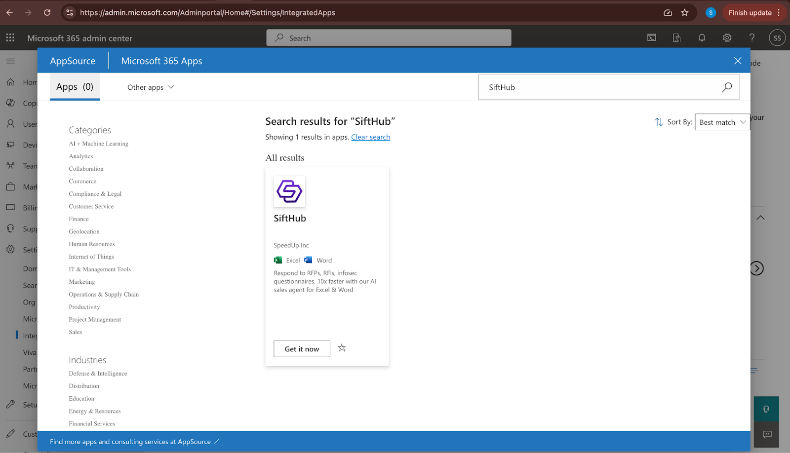Viewport: 790px width, 453px height.
Task: Open Cloud Shell icon in header
Action: 652,38
